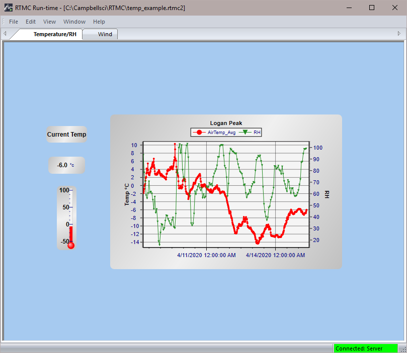Click the resize grip in status bar corner
Screen dimensions: 407x353
point(402,348)
